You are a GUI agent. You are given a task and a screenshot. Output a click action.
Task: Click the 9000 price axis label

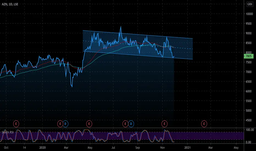[249, 33]
